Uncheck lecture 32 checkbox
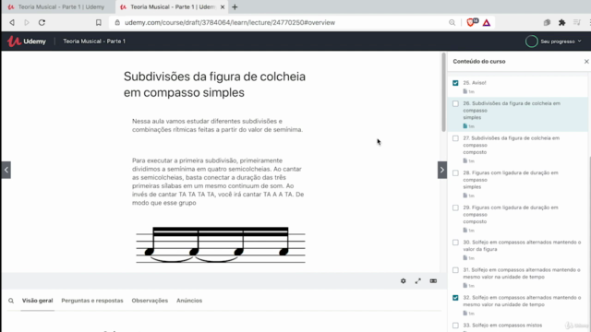This screenshot has width=591, height=332. (455, 298)
